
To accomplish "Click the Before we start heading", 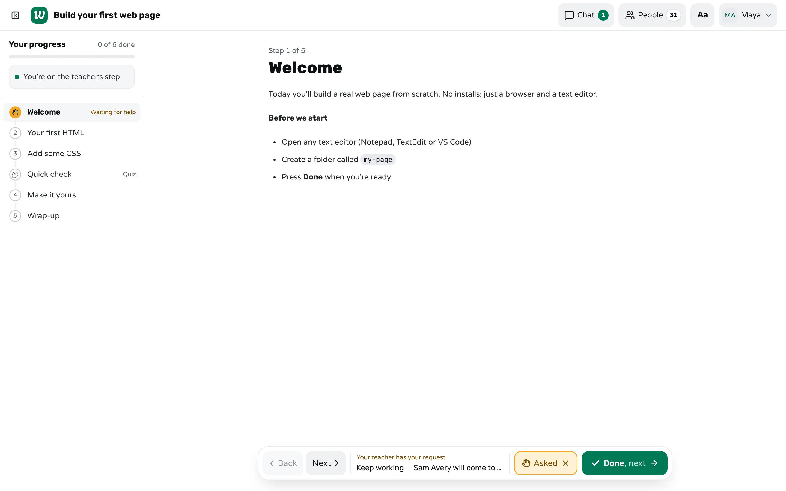I will (x=298, y=118).
